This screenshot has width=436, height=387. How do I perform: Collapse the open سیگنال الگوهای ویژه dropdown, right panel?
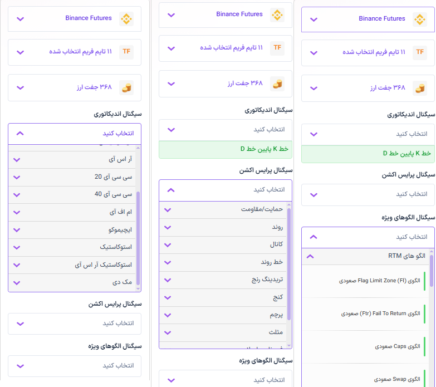pyautogui.click(x=368, y=237)
